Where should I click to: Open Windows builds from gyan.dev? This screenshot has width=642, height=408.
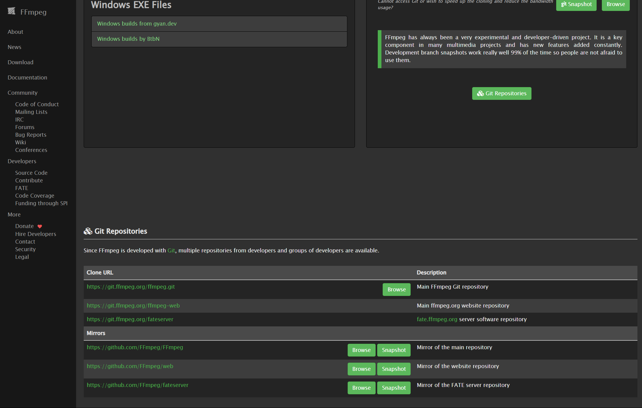pyautogui.click(x=137, y=24)
